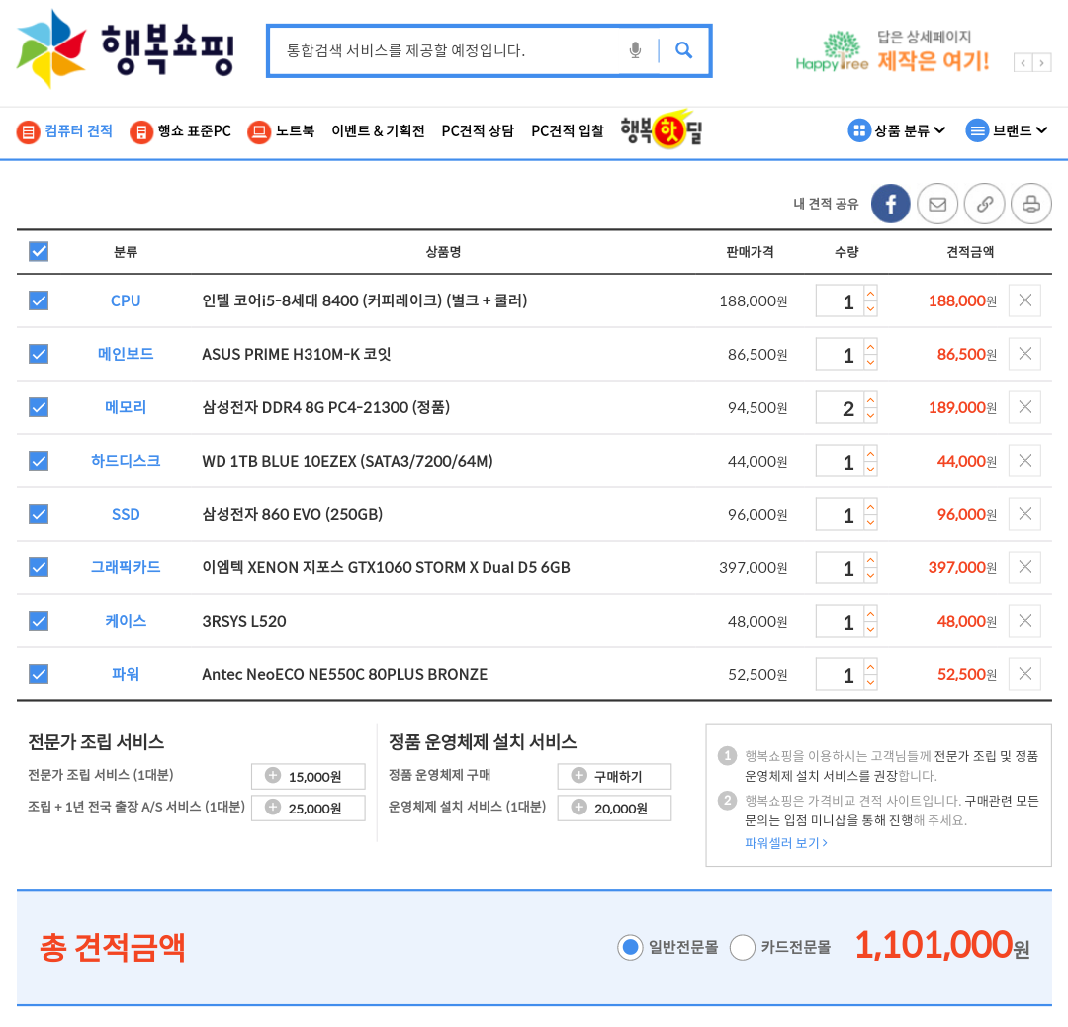Go to PC견적 상담
Screen dimensions: 1068x1027
[x=478, y=130]
